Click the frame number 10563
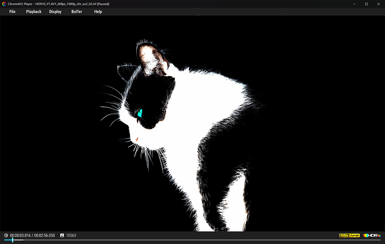This screenshot has width=385, height=244. pos(71,235)
